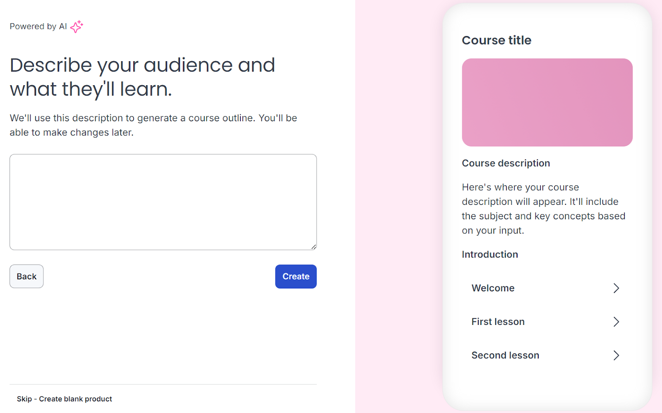Click the Back button

tap(26, 276)
